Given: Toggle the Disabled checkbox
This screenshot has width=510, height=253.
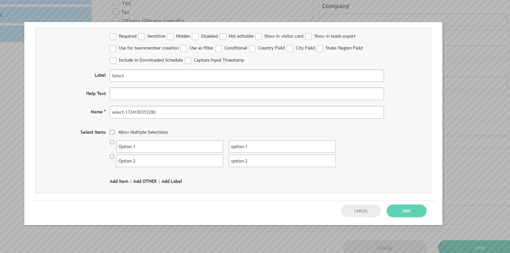Looking at the screenshot, I should 195,36.
